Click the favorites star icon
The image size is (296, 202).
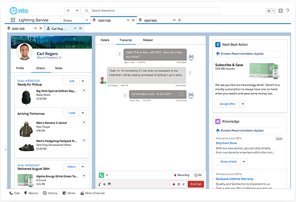click(268, 11)
